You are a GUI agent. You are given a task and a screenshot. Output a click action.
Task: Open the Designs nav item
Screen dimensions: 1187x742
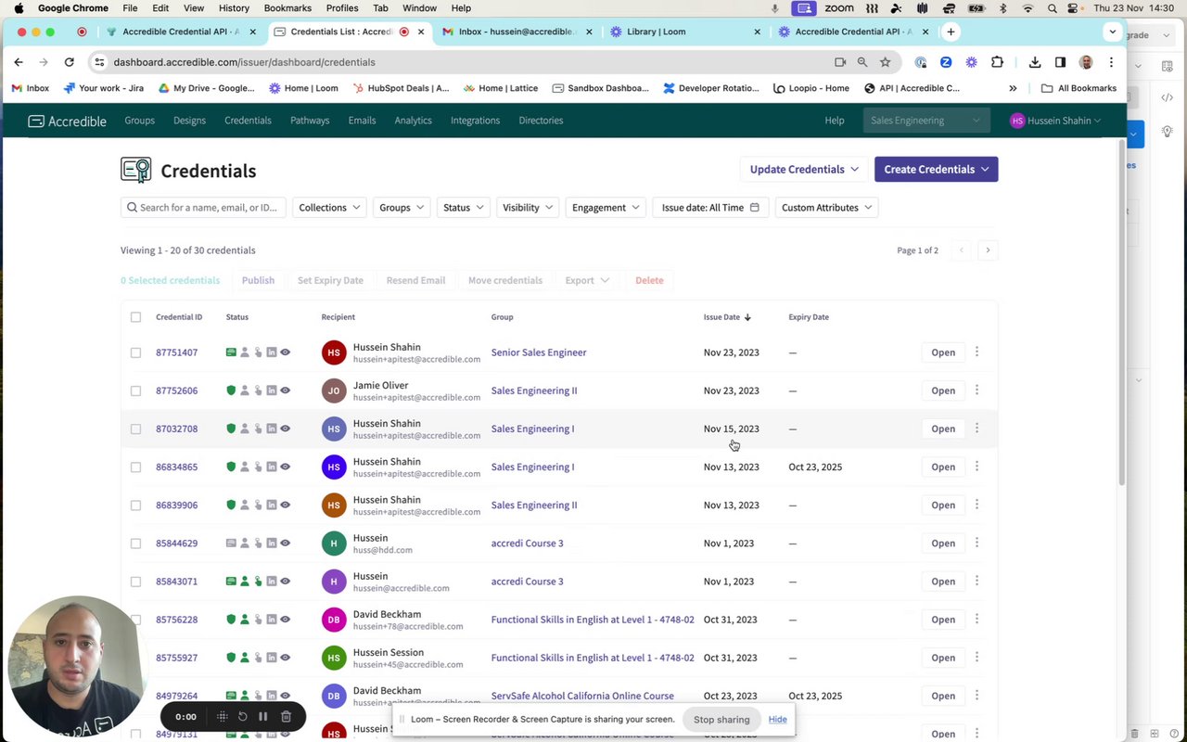pos(189,121)
